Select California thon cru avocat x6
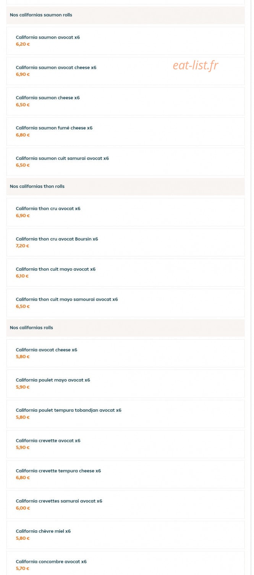 [x=125, y=212]
